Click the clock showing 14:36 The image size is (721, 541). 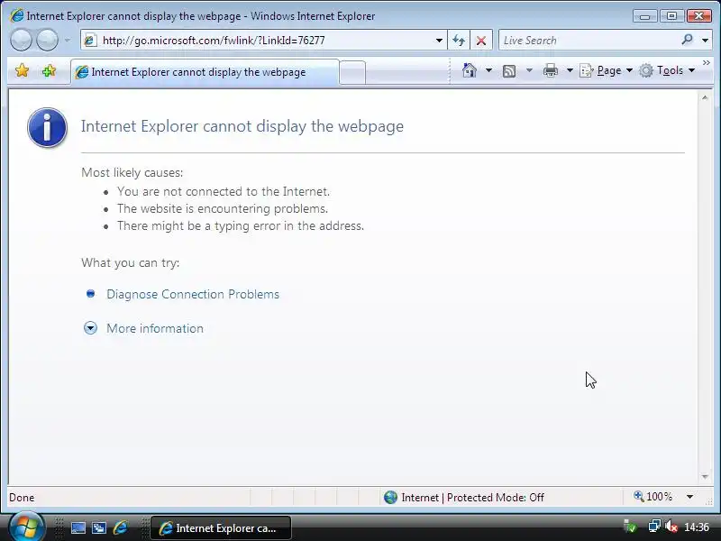pyautogui.click(x=697, y=527)
